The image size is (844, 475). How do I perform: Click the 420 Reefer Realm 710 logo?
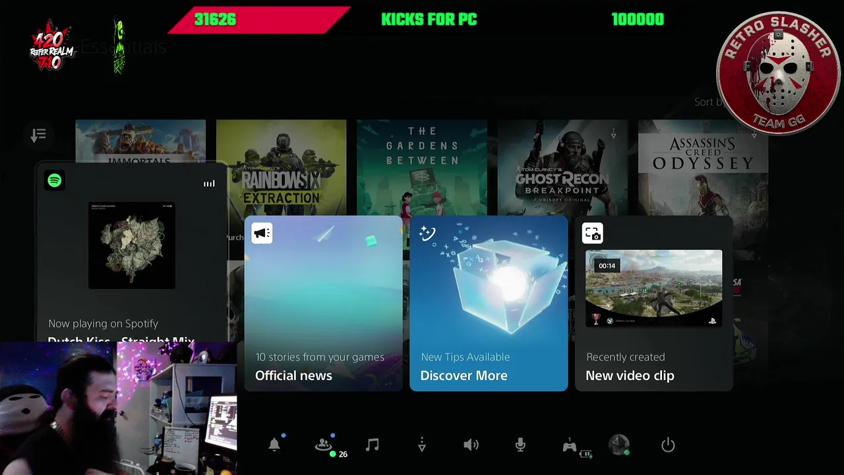click(x=50, y=47)
